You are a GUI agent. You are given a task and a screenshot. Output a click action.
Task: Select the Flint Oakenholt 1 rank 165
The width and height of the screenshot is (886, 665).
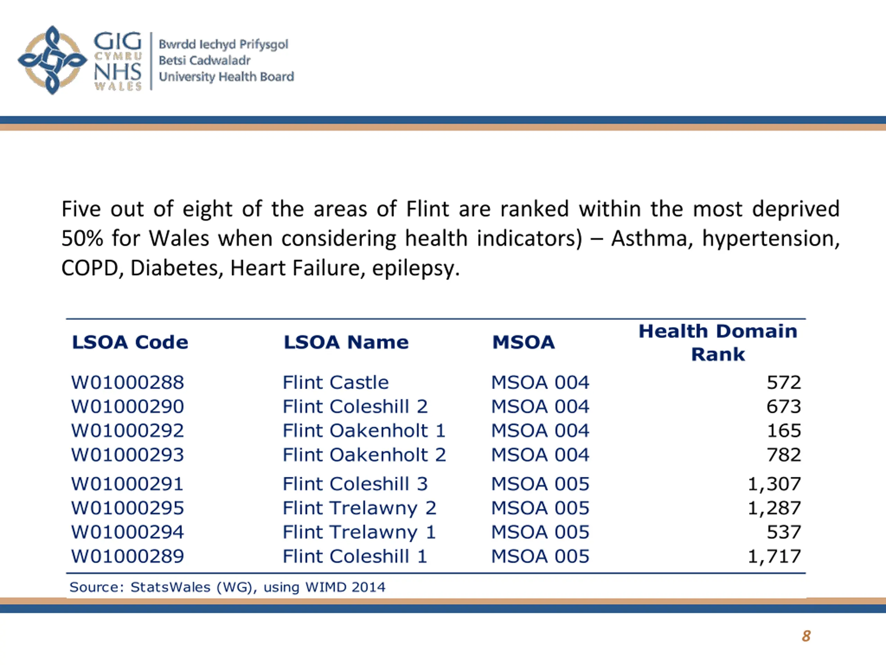[784, 431]
